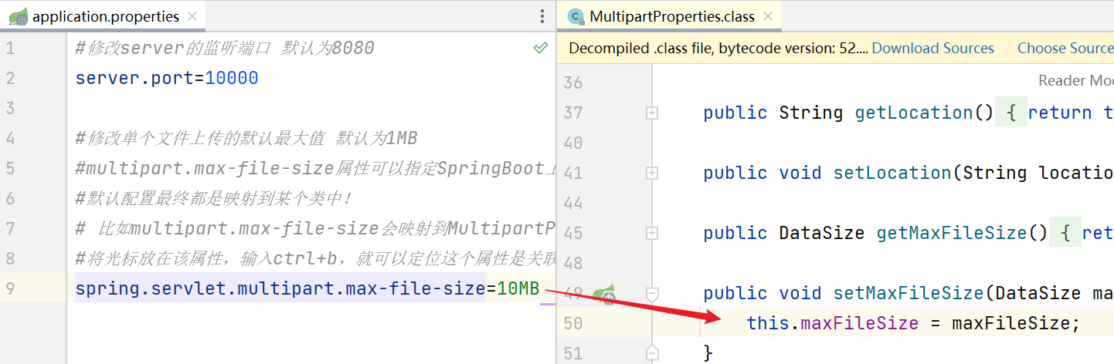
Task: Expand the folded getMaxFileSize method
Action: [652, 233]
